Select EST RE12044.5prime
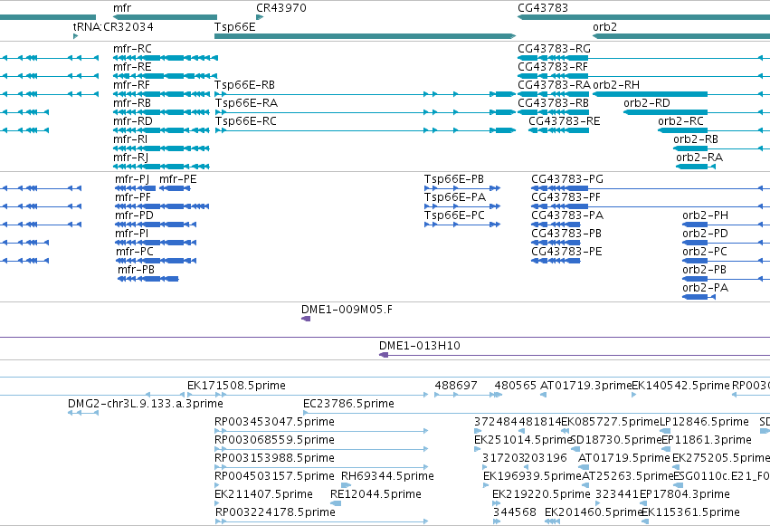Screen dimensions: 770x526 [x=375, y=494]
